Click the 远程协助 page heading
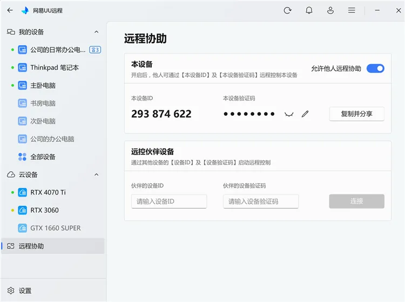The image size is (405, 302). 145,38
